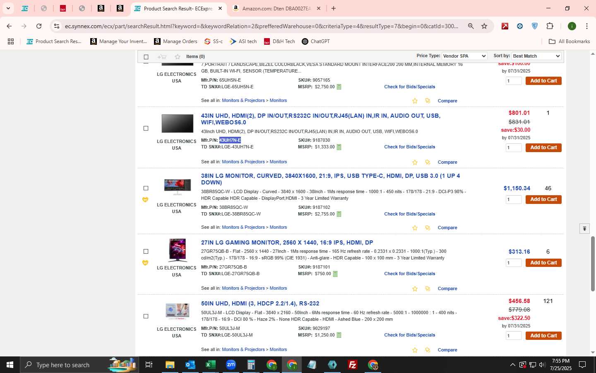Click the tag icon next to Compare for the 38IN LG curved monitor
The image size is (596, 373).
pyautogui.click(x=428, y=228)
